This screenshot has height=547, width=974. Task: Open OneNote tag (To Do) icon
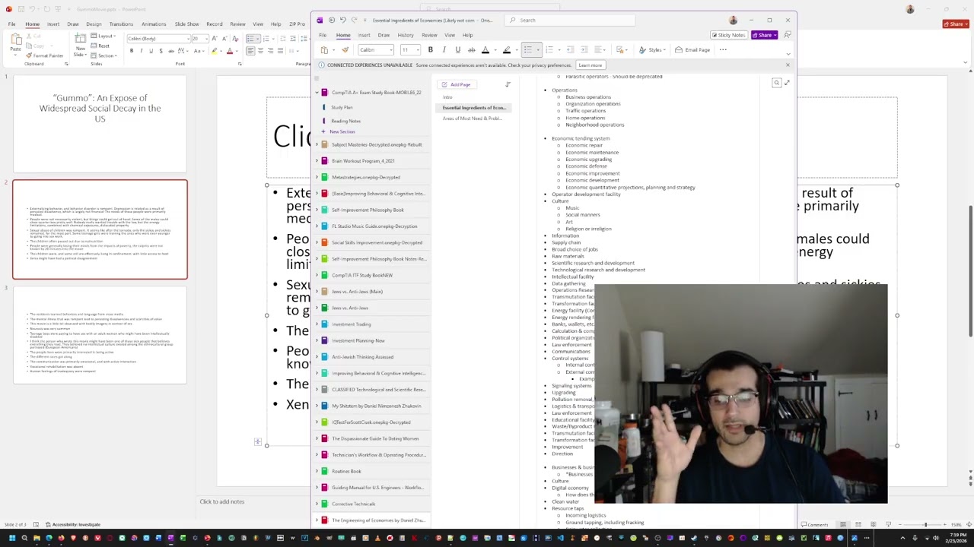tap(622, 50)
